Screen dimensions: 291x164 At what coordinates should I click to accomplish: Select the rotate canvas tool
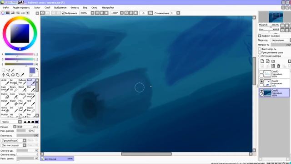tap(13, 75)
